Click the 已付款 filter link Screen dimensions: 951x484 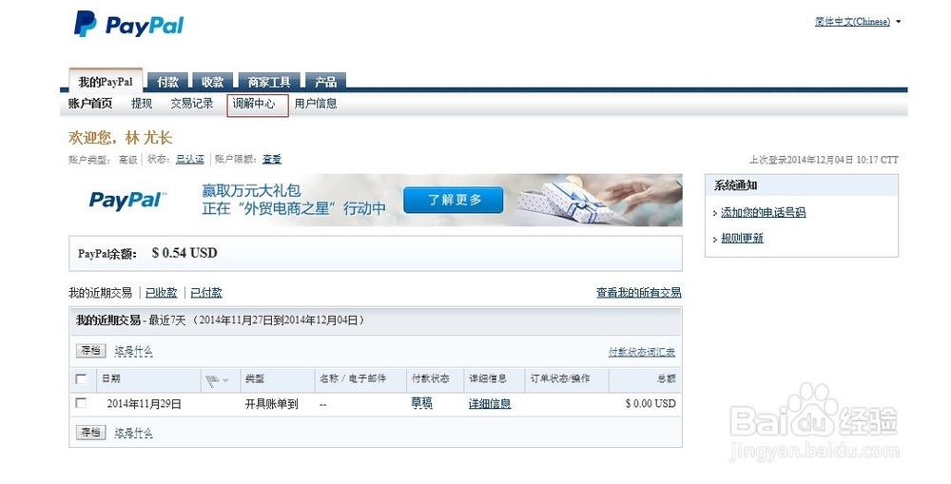coord(206,293)
